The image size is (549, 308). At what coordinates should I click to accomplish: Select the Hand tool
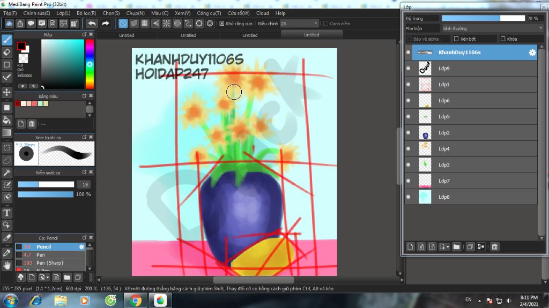[x=6, y=265]
